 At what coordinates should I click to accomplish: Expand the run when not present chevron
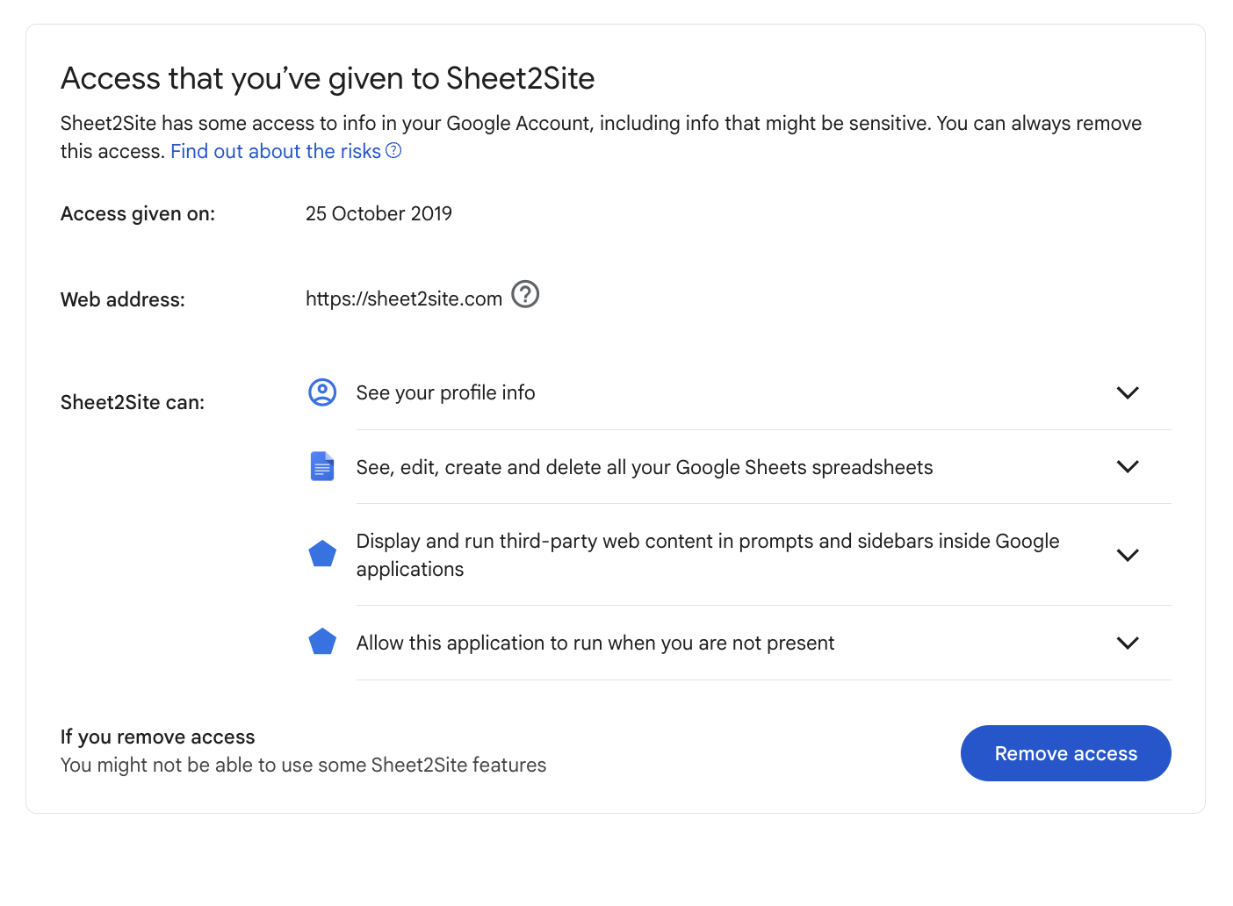(1127, 643)
